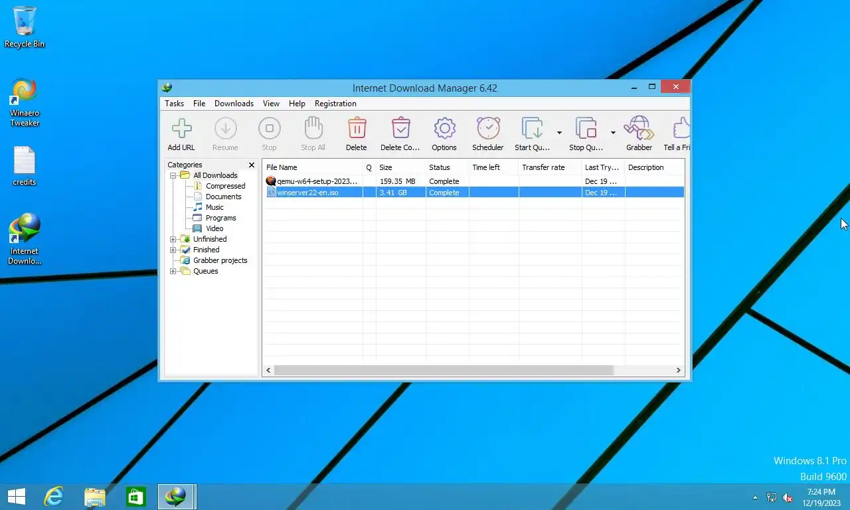850x510 pixels.
Task: Select Unfinished in the Categories tree
Action: pos(210,239)
